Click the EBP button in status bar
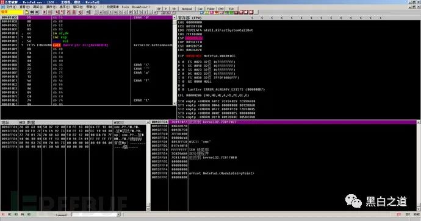 tap(408, 215)
